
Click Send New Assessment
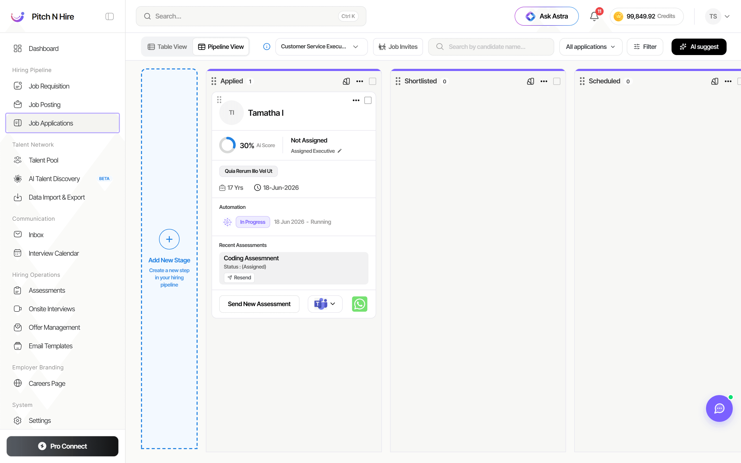259,304
